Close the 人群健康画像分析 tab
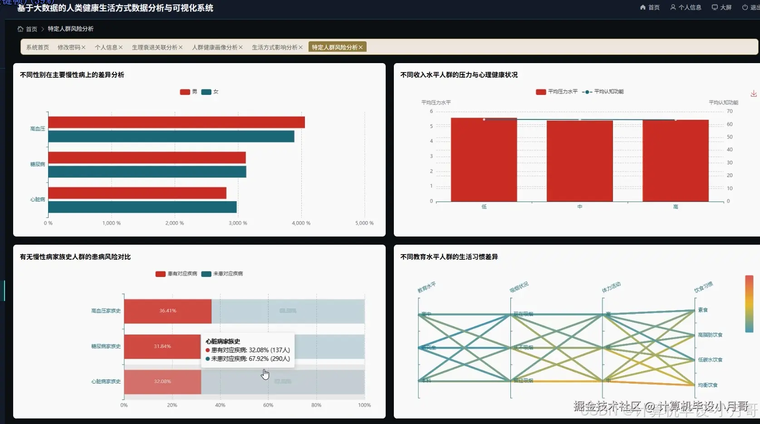The width and height of the screenshot is (760, 424). point(240,47)
